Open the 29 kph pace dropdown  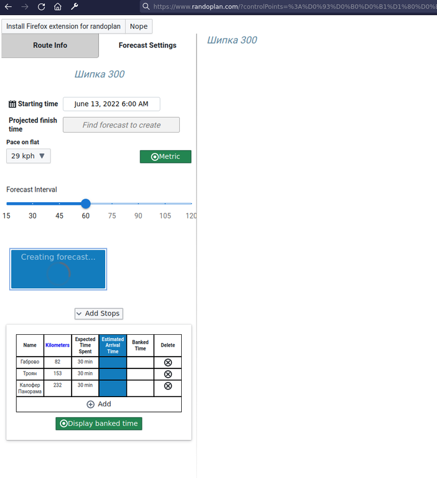(x=29, y=156)
